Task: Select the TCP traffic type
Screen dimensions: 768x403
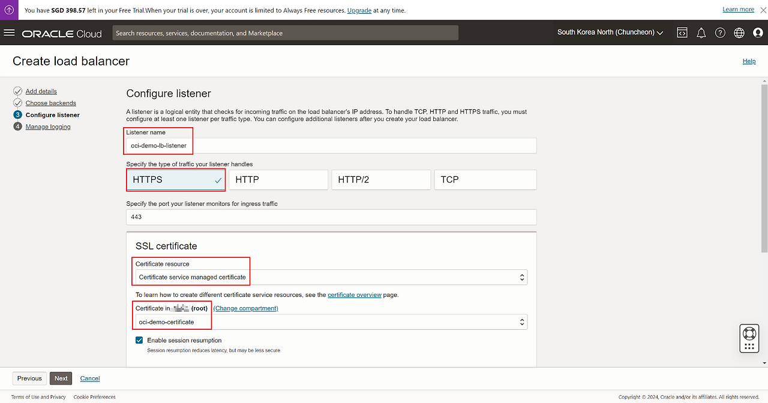Action: point(485,180)
